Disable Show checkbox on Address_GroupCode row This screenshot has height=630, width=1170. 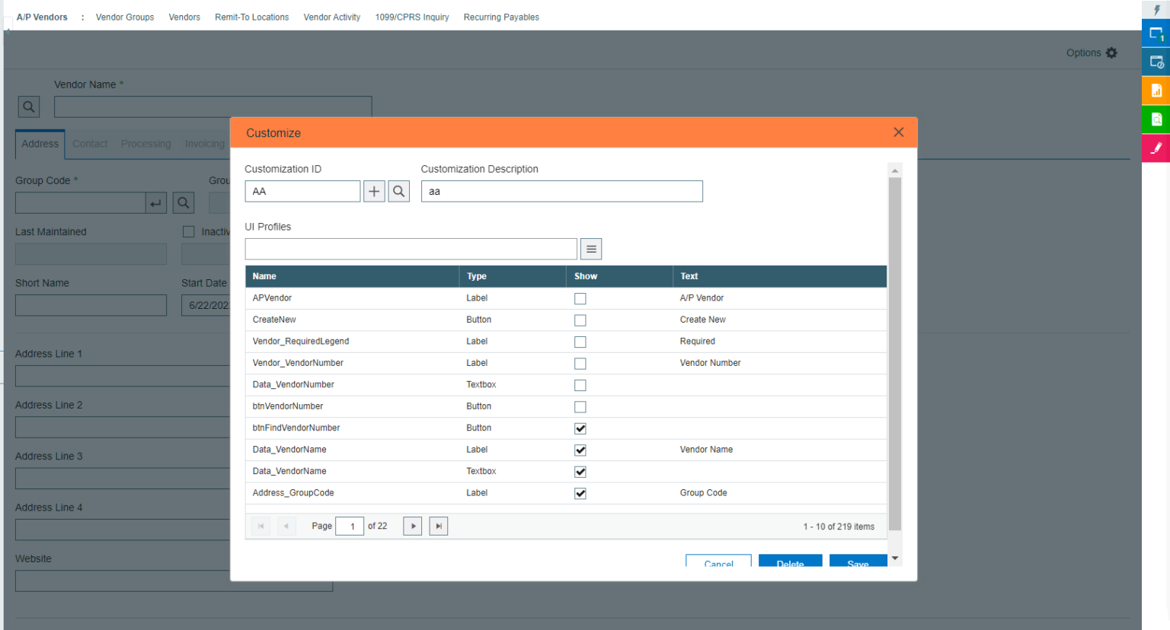(580, 493)
